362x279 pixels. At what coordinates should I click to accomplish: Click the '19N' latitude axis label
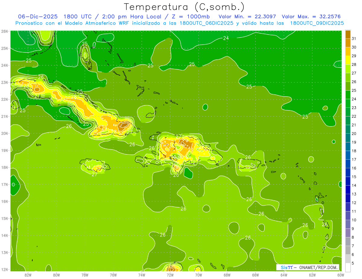coord(5,150)
